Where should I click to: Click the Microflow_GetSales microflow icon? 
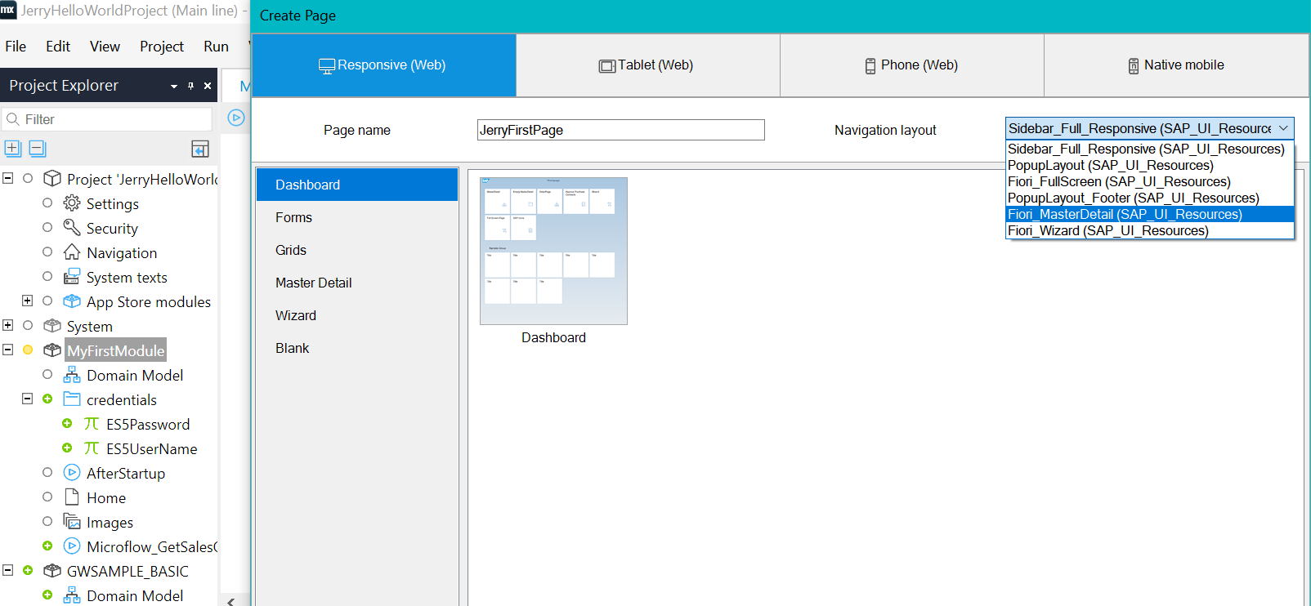coord(72,546)
